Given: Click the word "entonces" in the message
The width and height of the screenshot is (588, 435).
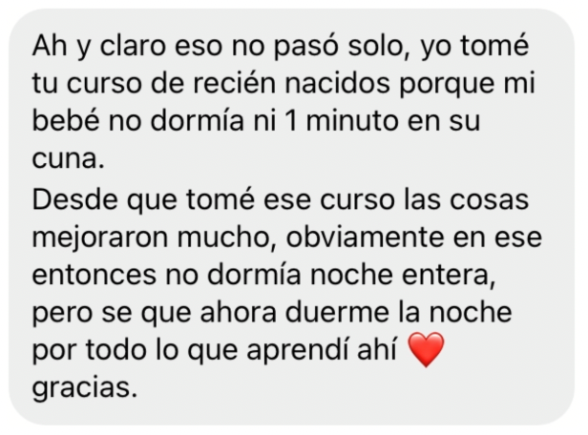Looking at the screenshot, I should [x=94, y=275].
